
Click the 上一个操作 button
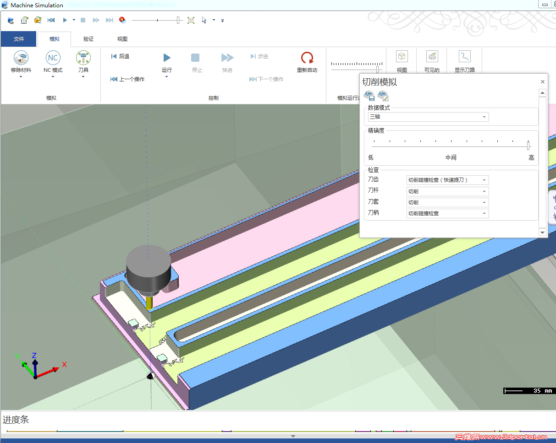coord(127,79)
